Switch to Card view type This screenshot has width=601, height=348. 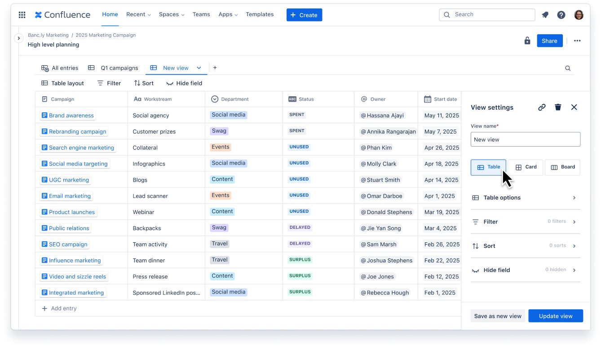coord(525,167)
